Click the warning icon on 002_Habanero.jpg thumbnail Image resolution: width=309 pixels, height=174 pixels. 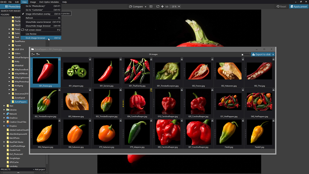click(243, 59)
